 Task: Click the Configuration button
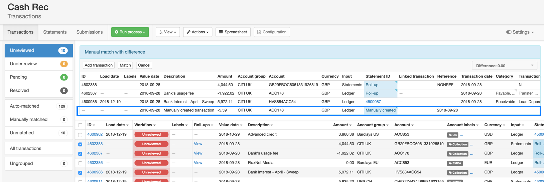click(272, 32)
